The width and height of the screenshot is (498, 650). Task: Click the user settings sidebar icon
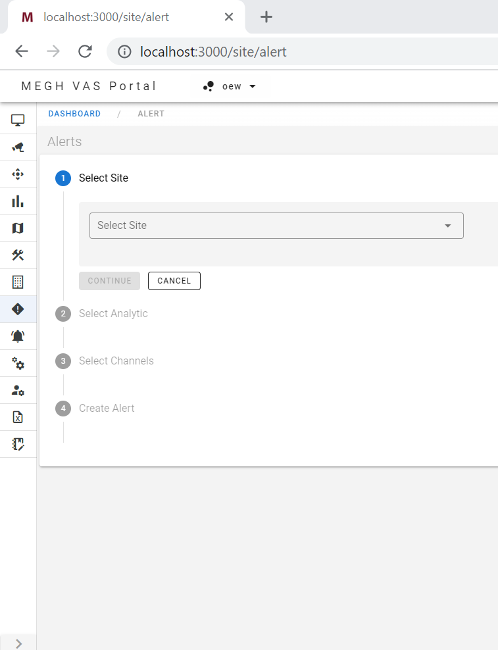pos(18,390)
